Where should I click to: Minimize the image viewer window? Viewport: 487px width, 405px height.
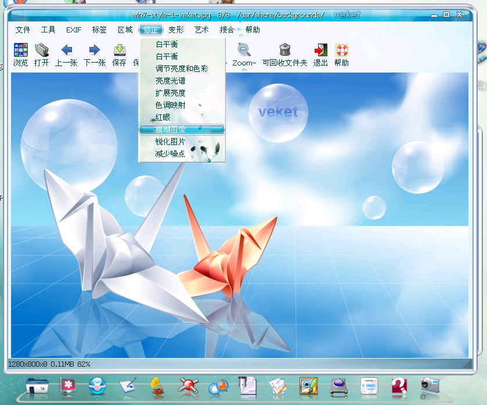click(x=434, y=15)
